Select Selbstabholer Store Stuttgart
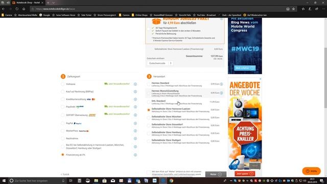 [x=149, y=142]
